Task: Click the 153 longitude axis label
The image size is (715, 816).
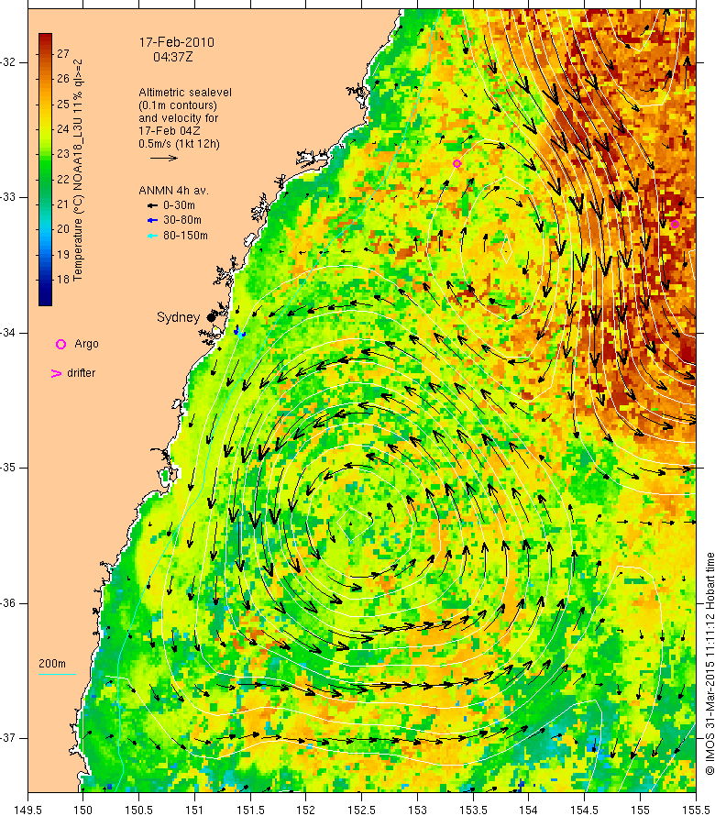Action: pos(417,810)
